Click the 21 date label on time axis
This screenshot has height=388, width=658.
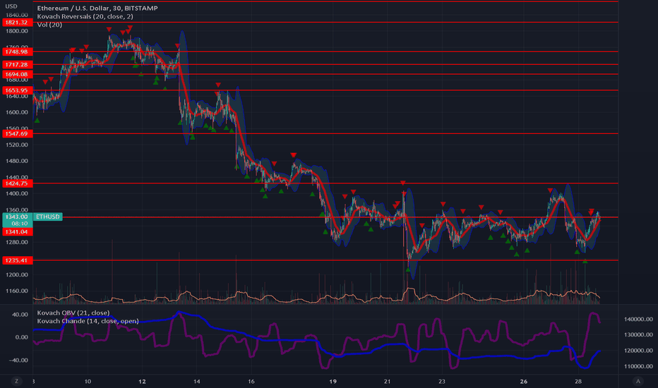pyautogui.click(x=387, y=381)
